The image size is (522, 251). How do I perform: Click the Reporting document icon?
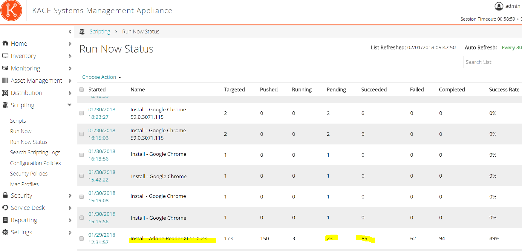[5, 220]
